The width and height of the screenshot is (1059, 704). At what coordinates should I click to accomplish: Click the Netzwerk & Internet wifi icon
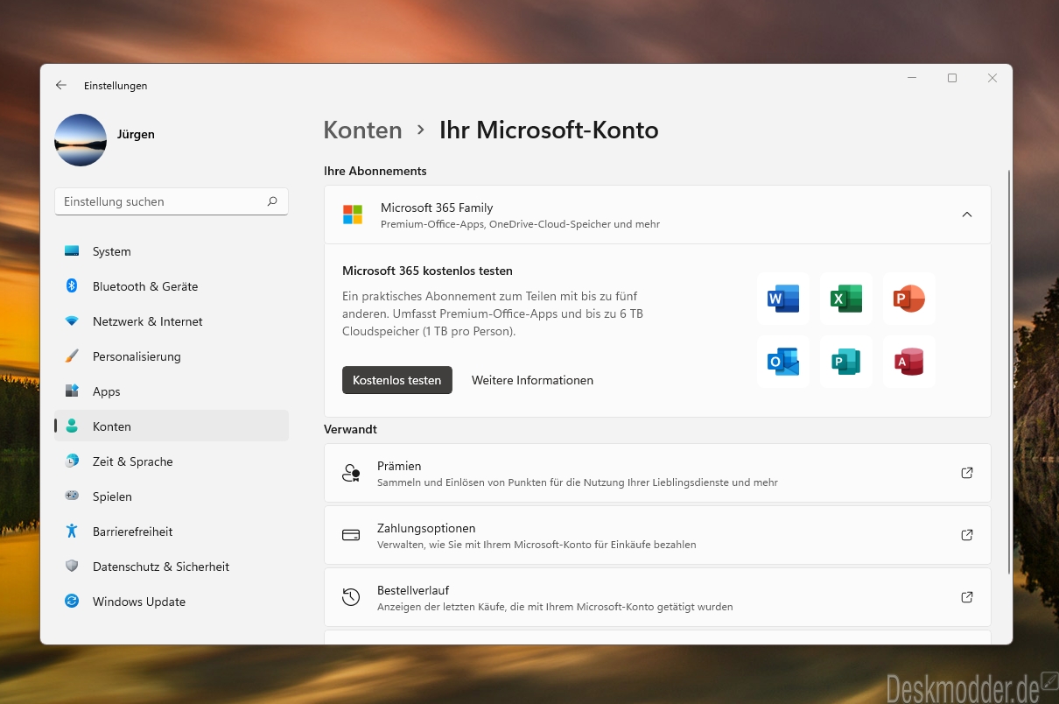pyautogui.click(x=72, y=321)
